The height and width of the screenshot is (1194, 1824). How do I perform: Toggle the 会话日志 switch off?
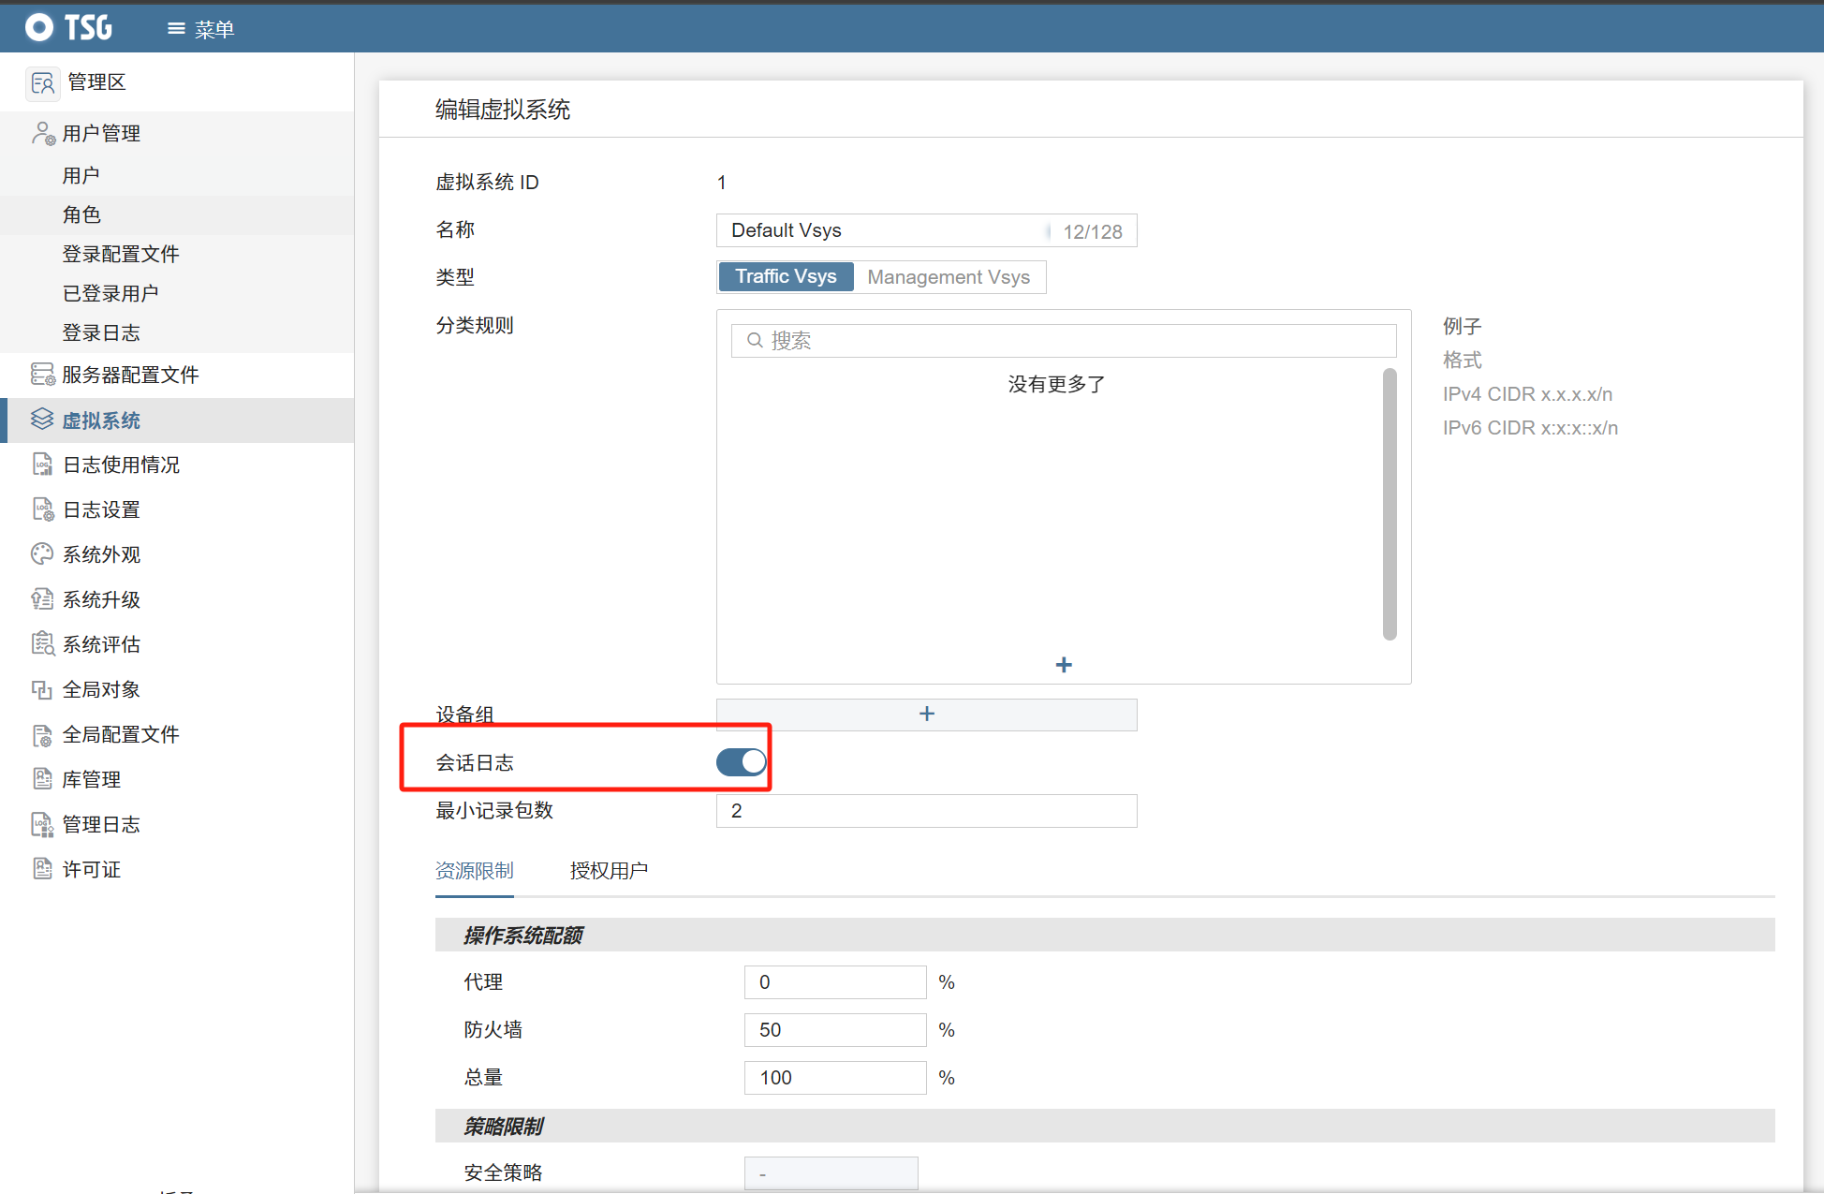click(x=741, y=762)
